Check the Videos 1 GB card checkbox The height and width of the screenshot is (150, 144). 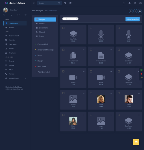pos(64,71)
